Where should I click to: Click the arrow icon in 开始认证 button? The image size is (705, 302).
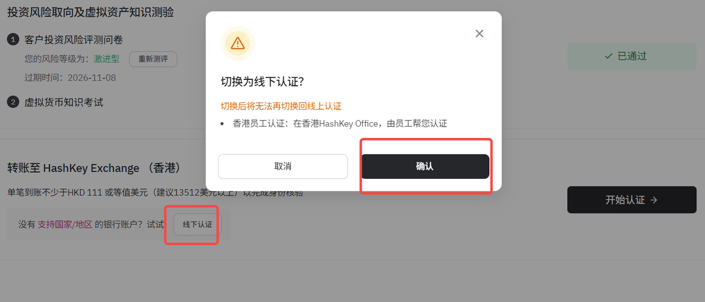[654, 200]
